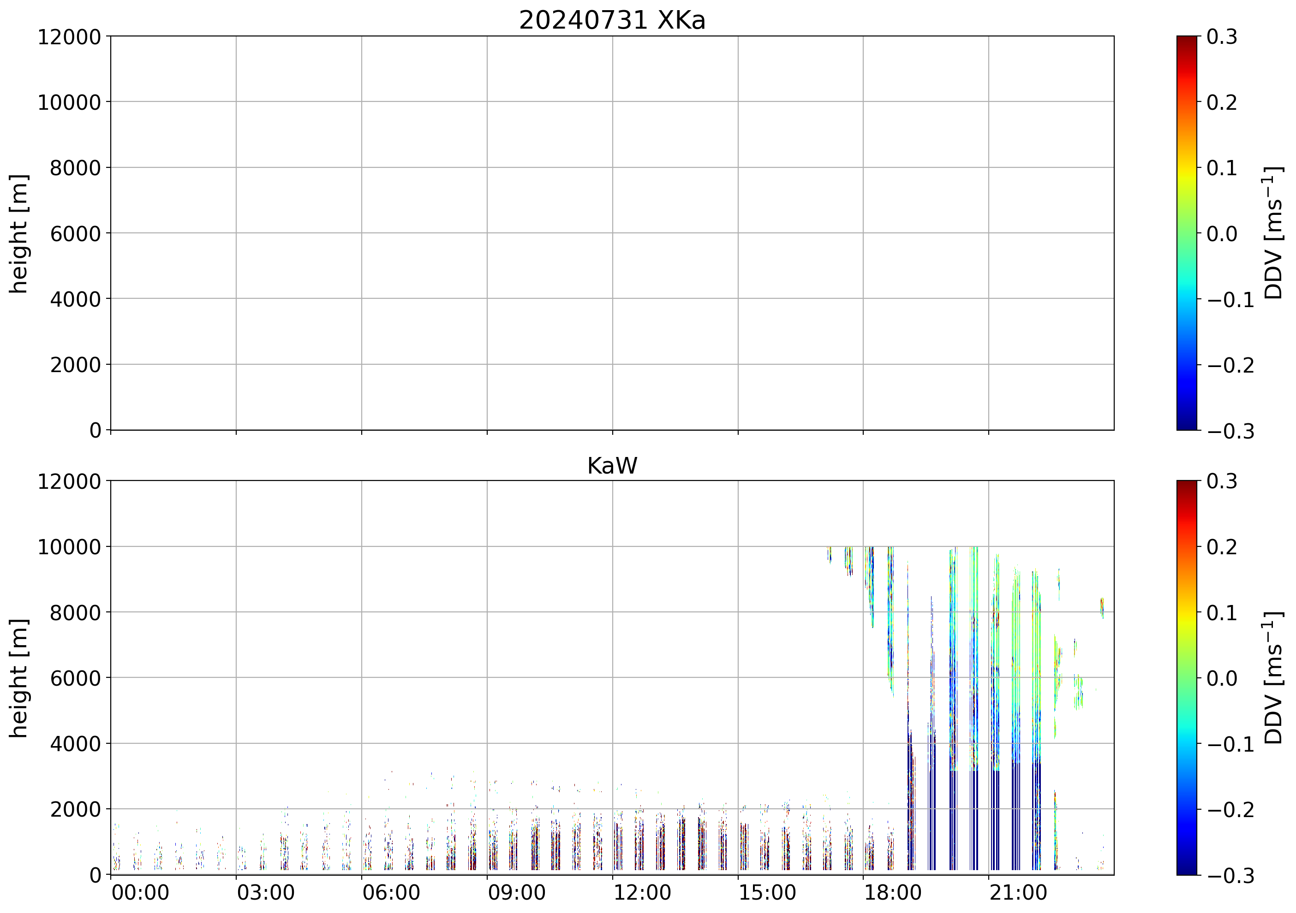Click the '12000' tick of the top panel
Screen dimensions: 1296x913
click(69, 37)
